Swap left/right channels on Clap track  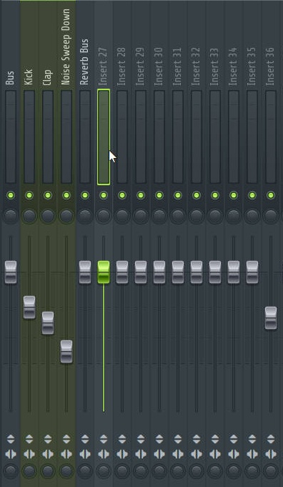48,454
